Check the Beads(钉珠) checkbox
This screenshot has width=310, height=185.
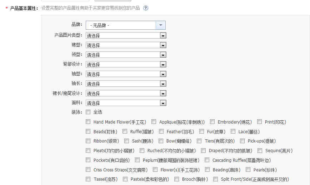pyautogui.click(x=88, y=131)
